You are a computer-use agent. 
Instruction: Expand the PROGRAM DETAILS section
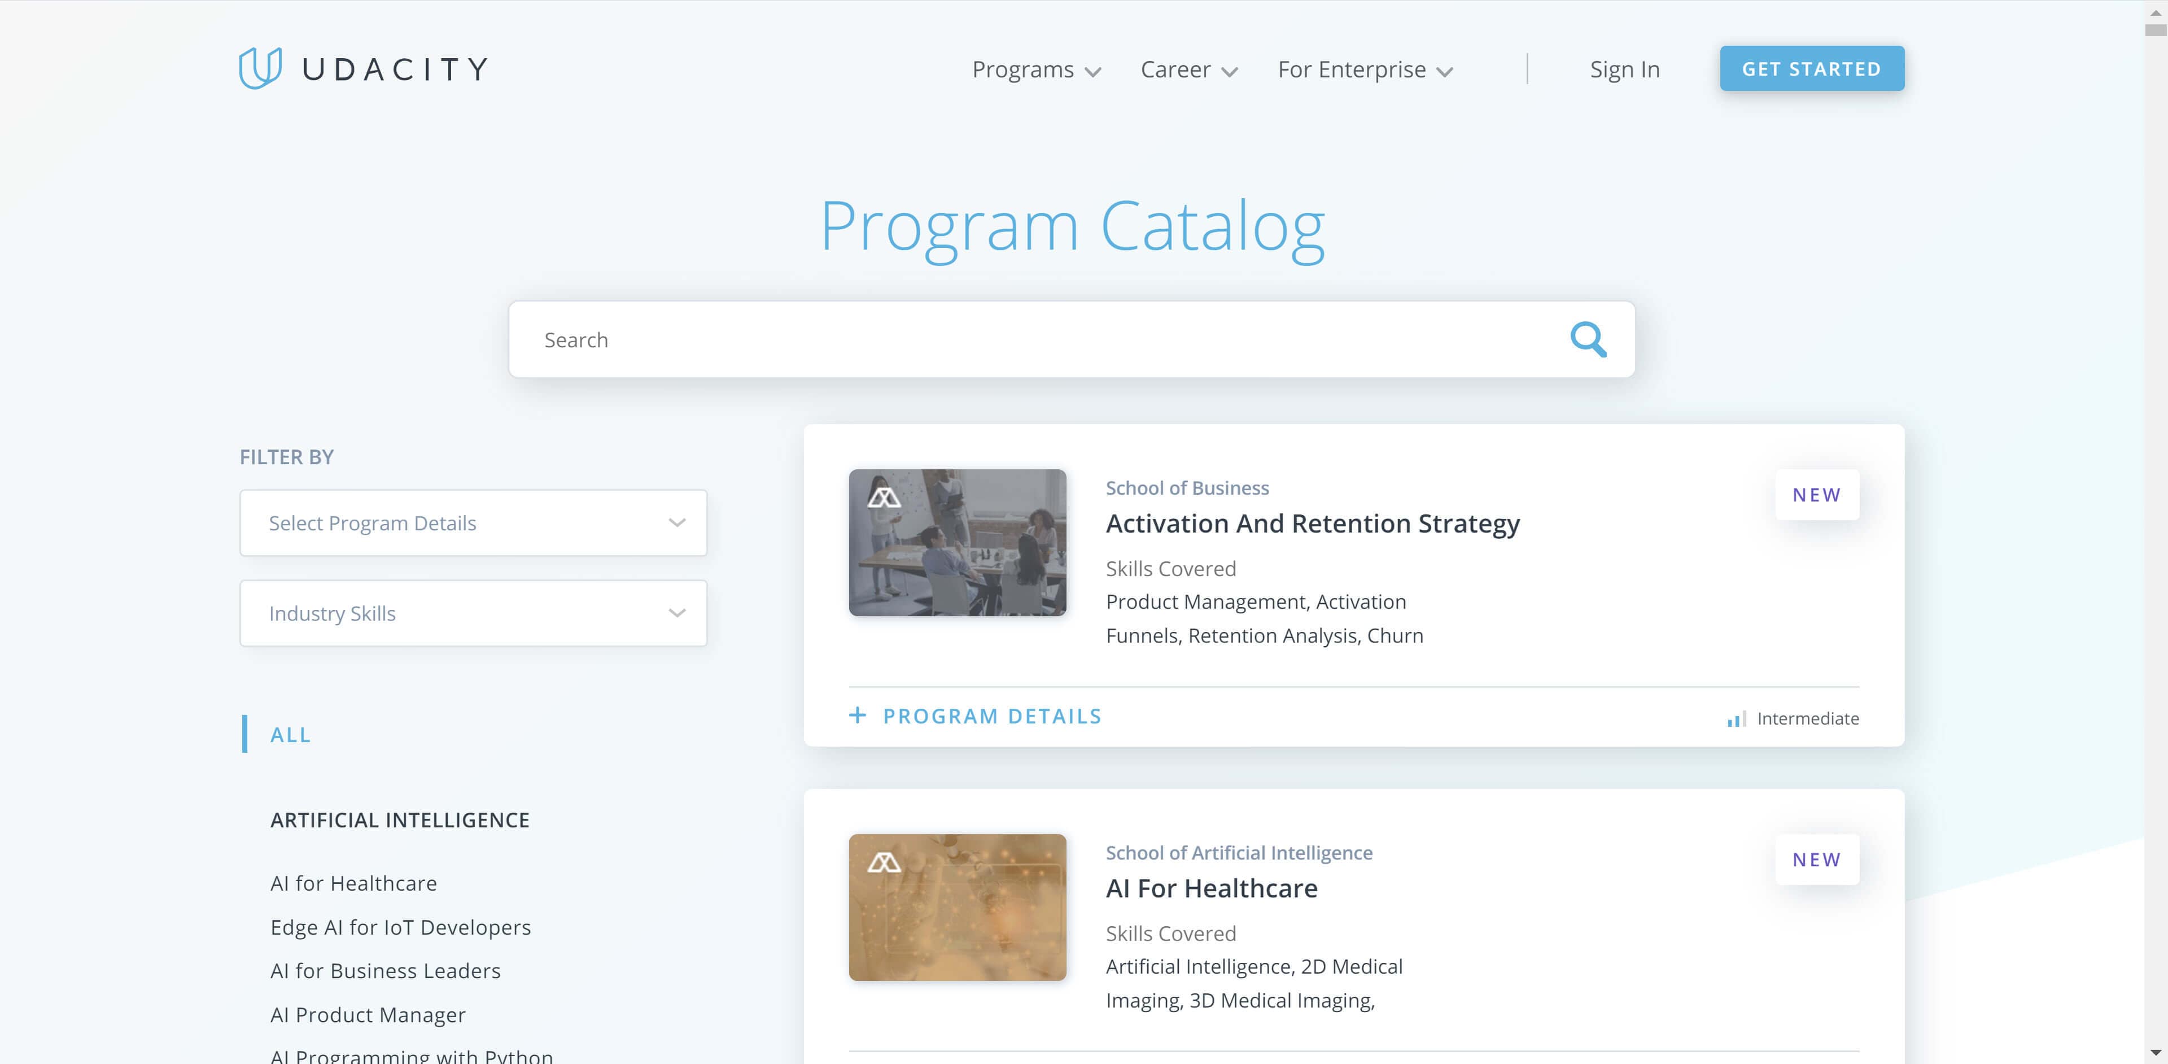976,717
